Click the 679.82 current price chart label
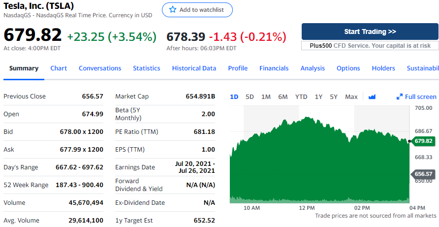The image size is (439, 227). coord(423,141)
